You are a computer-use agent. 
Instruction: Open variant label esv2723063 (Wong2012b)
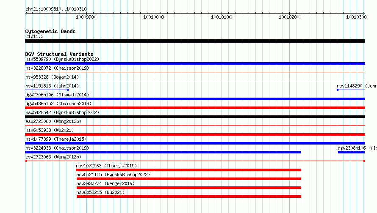[x=53, y=157]
